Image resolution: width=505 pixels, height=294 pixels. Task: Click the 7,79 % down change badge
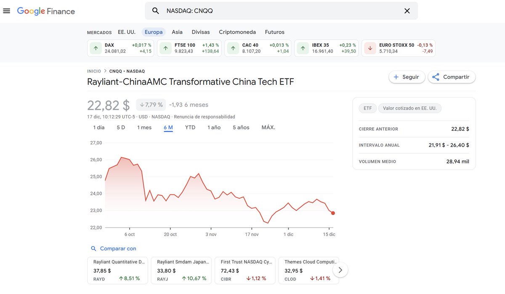click(x=151, y=105)
